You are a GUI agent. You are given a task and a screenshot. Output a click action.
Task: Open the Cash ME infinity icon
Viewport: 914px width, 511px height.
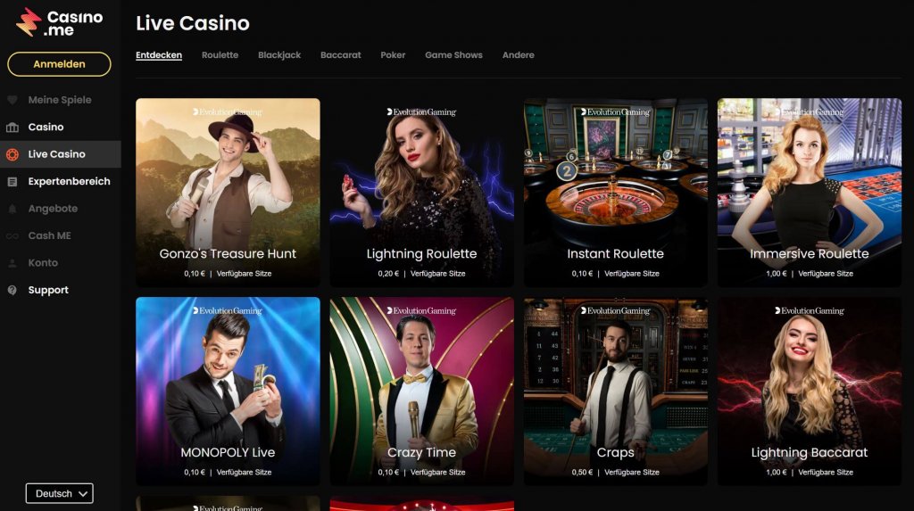coord(12,236)
